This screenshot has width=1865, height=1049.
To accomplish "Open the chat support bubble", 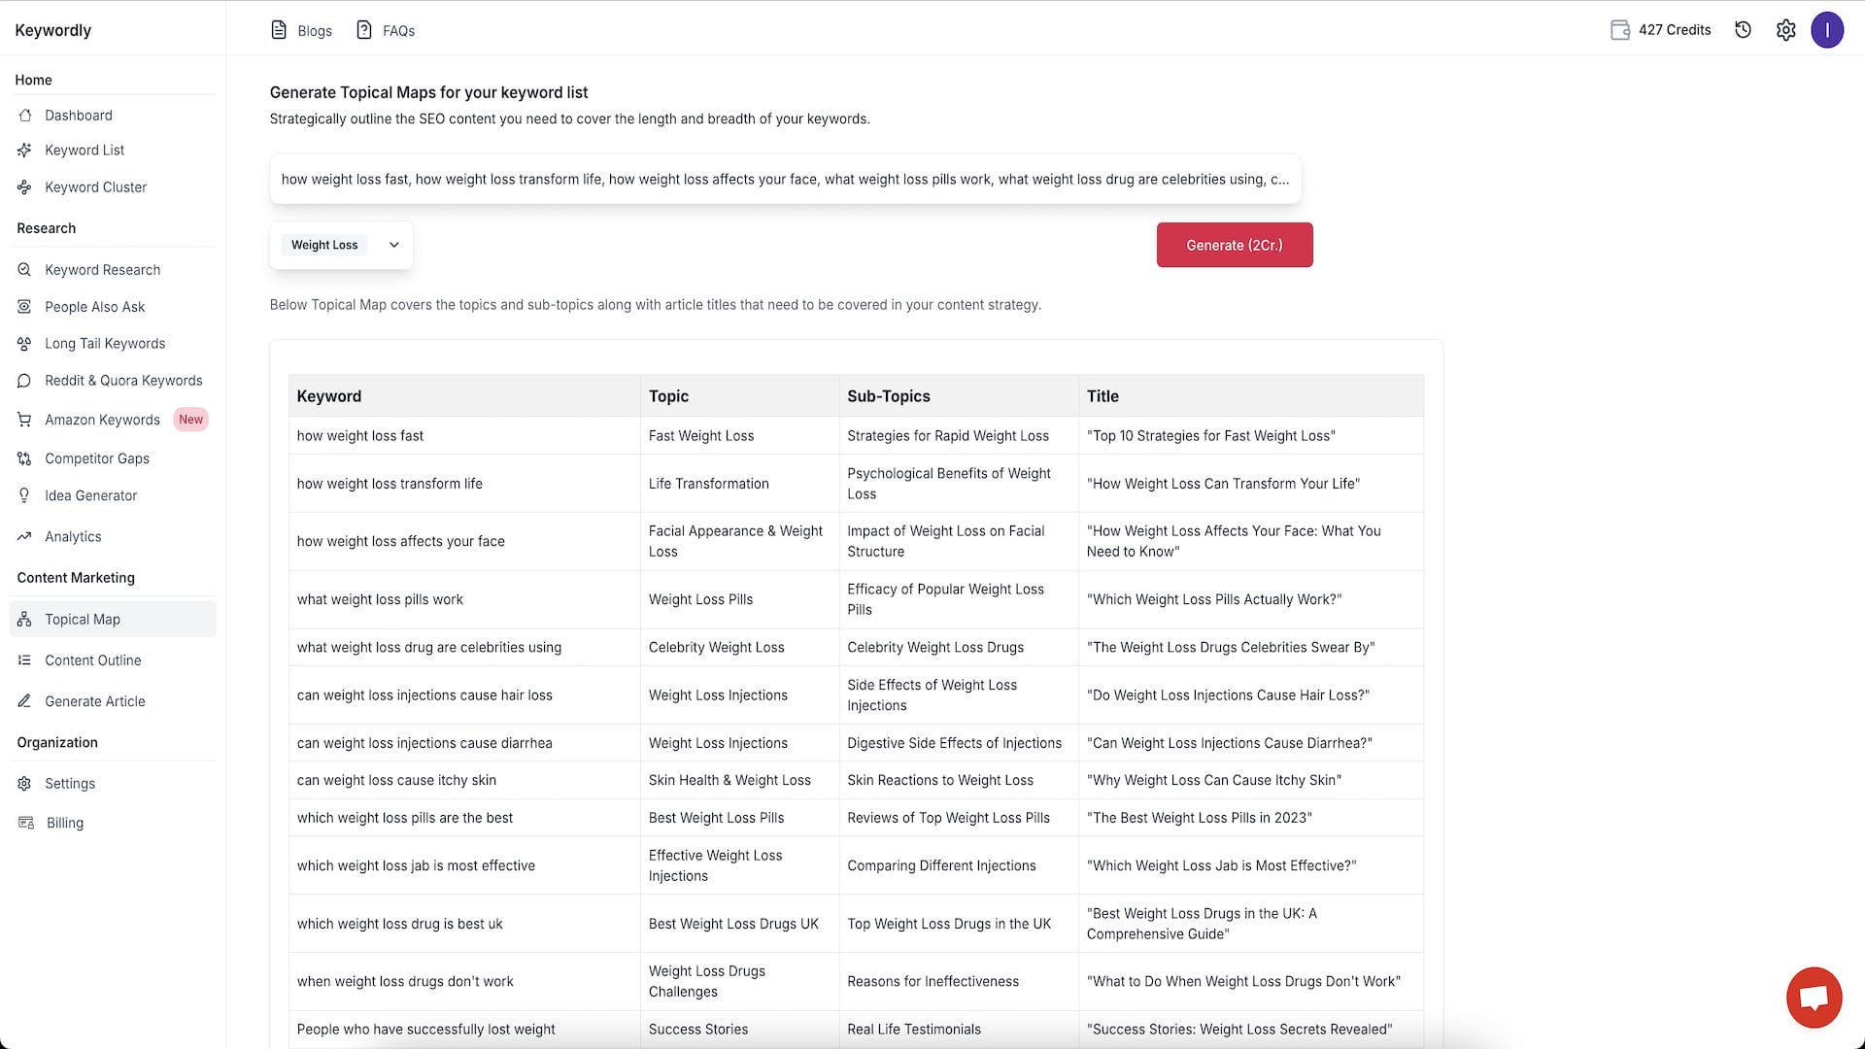I will (1814, 997).
